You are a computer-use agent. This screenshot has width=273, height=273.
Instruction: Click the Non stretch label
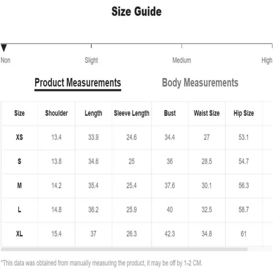[5, 60]
